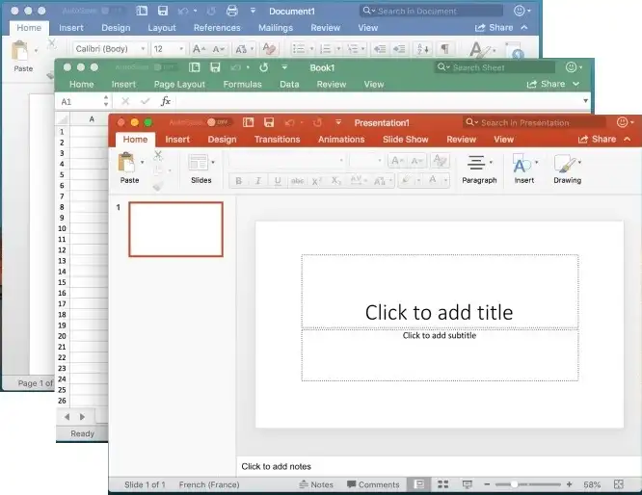Open customize quick access dropdown in PowerPoint
The height and width of the screenshot is (495, 642).
pos(338,122)
